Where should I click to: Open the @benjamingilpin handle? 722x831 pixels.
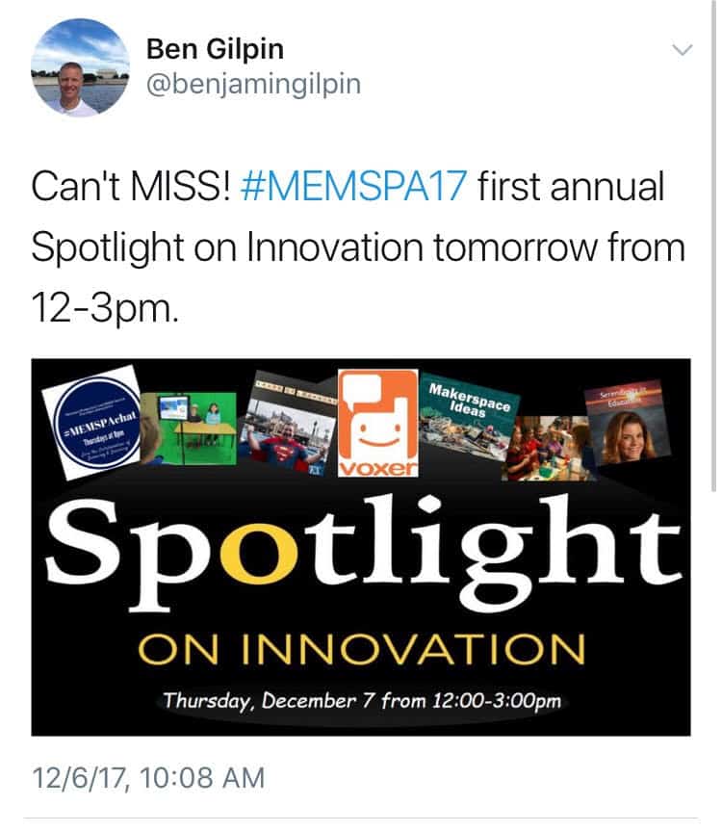pos(251,85)
